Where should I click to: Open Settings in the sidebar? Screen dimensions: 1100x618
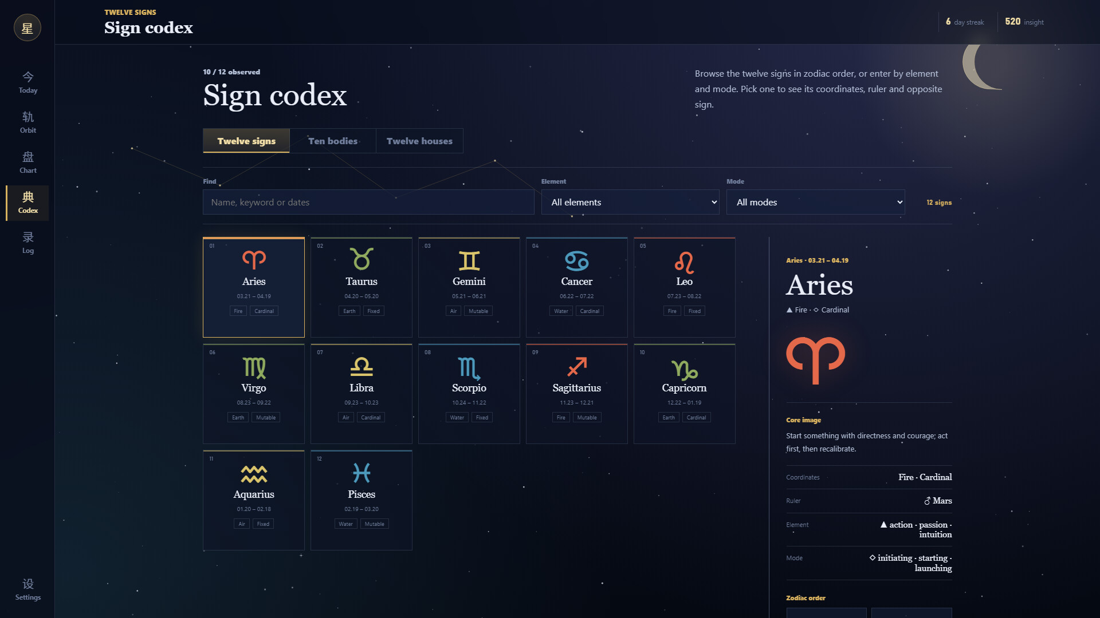pos(27,589)
